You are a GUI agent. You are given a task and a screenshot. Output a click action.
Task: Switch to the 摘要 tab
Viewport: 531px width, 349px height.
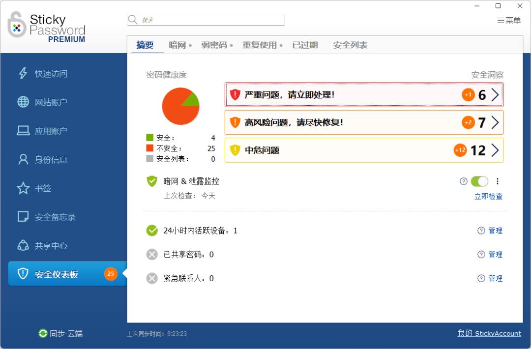145,45
